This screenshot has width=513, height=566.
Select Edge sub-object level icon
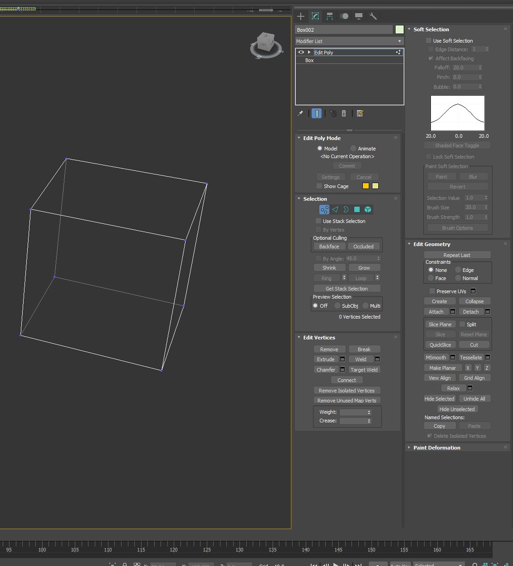click(x=335, y=209)
